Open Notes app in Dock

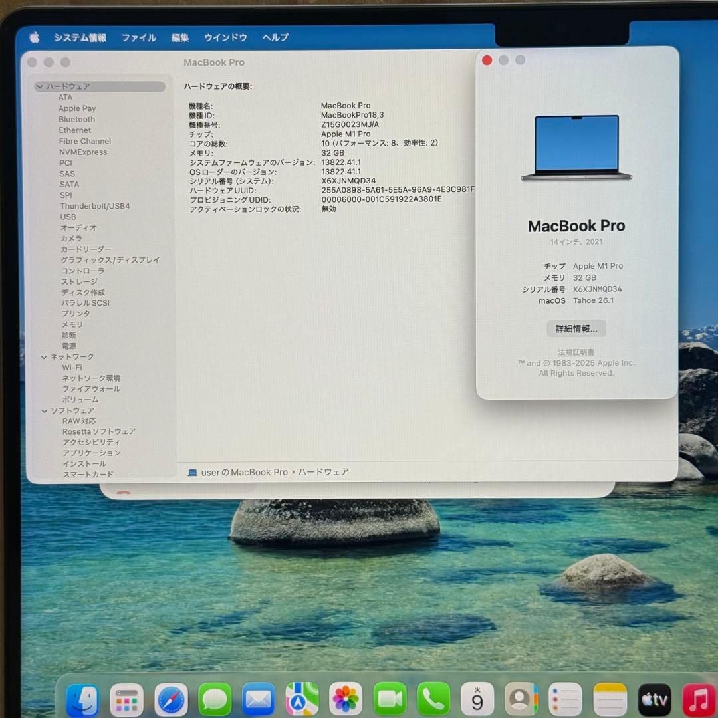[610, 699]
